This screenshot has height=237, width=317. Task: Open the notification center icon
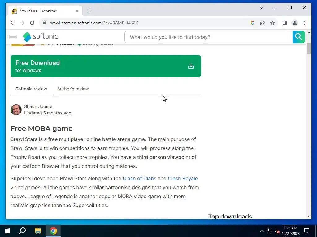coord(307,231)
